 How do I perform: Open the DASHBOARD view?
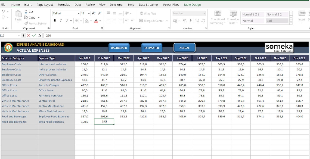click(x=119, y=47)
